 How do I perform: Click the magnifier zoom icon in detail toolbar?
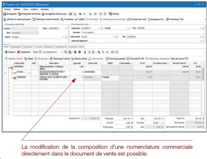[x=99, y=52]
